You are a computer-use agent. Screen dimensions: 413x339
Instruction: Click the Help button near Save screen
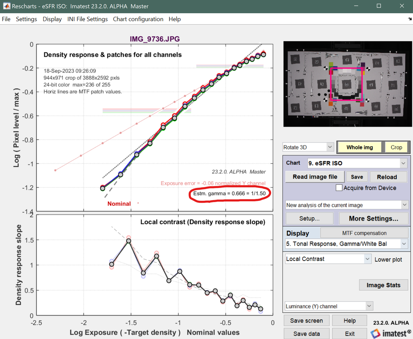[350, 320]
